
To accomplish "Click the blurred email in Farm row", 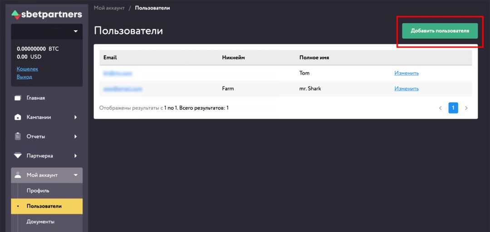I will [122, 89].
